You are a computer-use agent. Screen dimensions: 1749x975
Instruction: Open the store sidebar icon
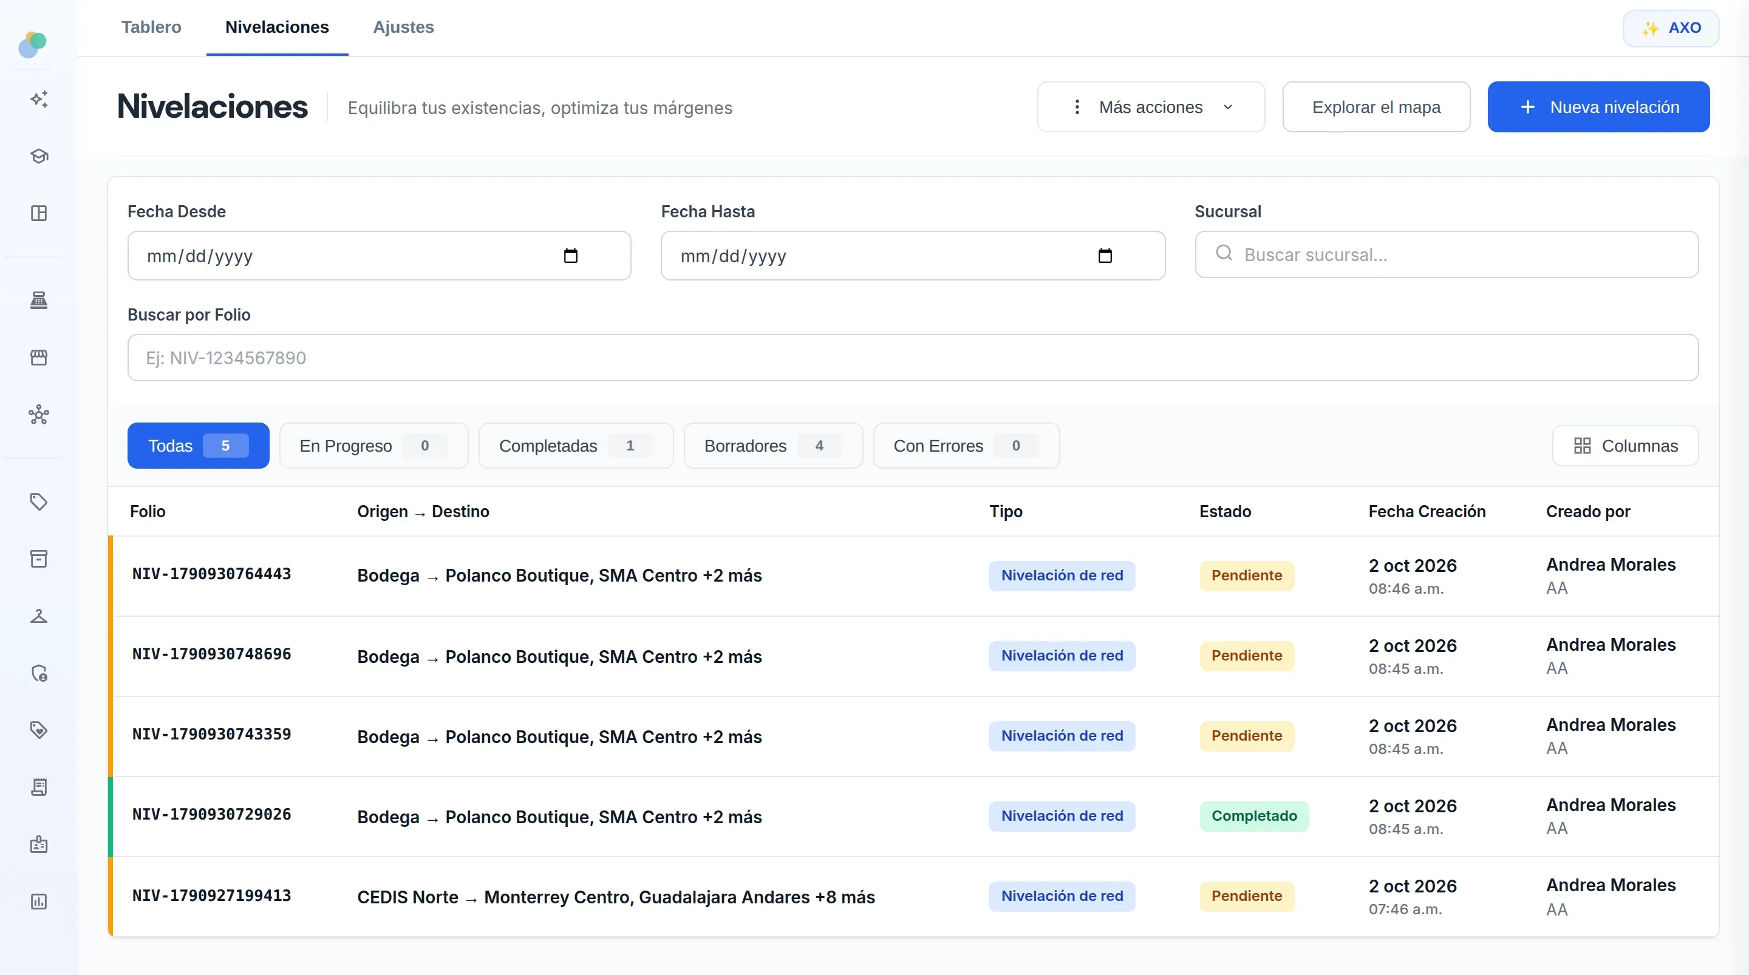[x=39, y=357]
